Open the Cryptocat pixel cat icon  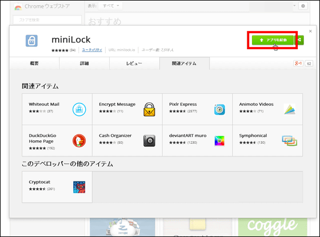[79, 187]
